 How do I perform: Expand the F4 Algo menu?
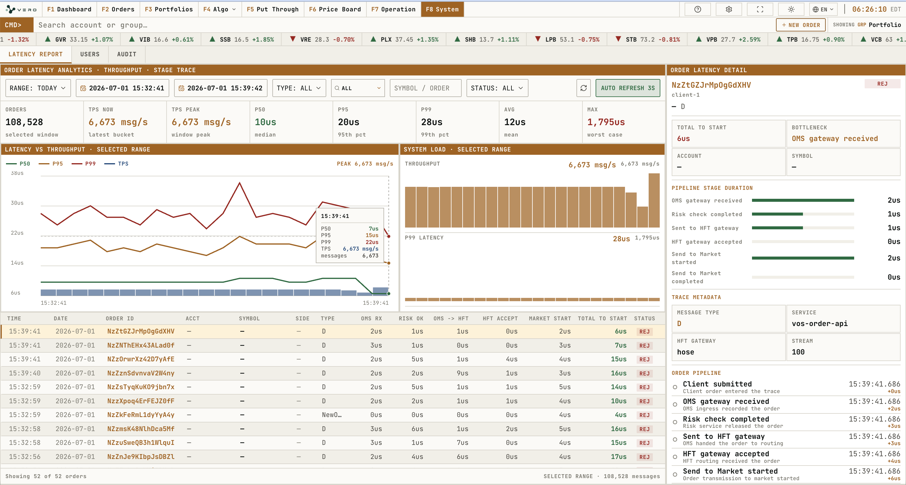(x=220, y=10)
